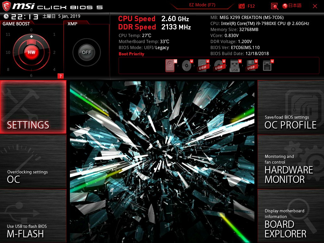Image resolution: width=324 pixels, height=243 pixels.
Task: Click the system time 22:13
Action: tap(25, 16)
